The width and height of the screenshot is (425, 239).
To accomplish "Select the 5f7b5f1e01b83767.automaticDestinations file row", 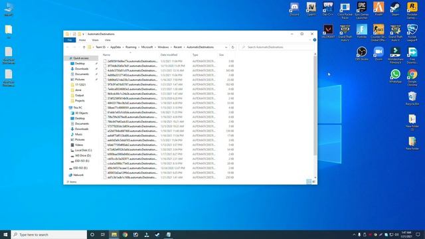I will (x=169, y=84).
